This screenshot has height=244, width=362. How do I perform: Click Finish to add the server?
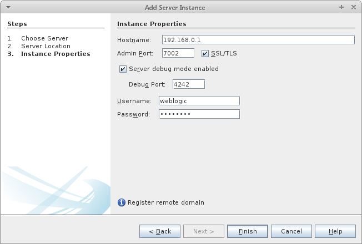tap(248, 231)
